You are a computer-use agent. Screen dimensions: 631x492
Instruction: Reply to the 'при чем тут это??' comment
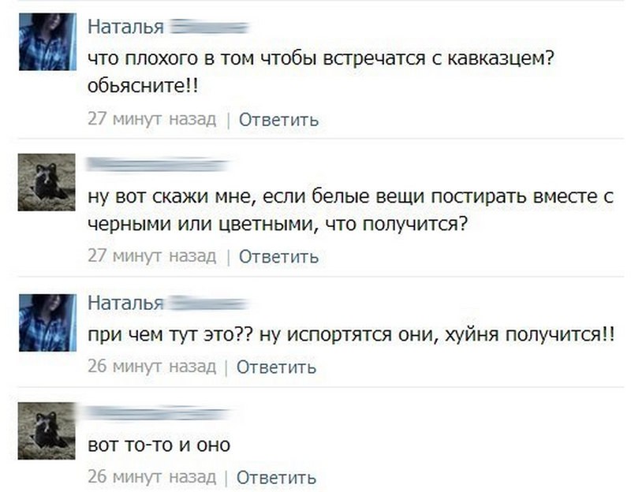pyautogui.click(x=277, y=367)
